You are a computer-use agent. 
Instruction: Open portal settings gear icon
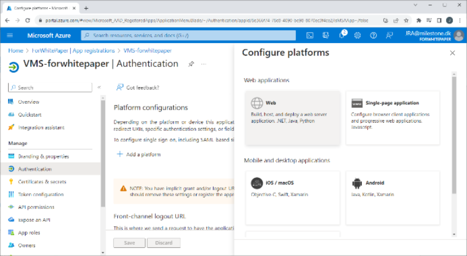tap(357, 36)
